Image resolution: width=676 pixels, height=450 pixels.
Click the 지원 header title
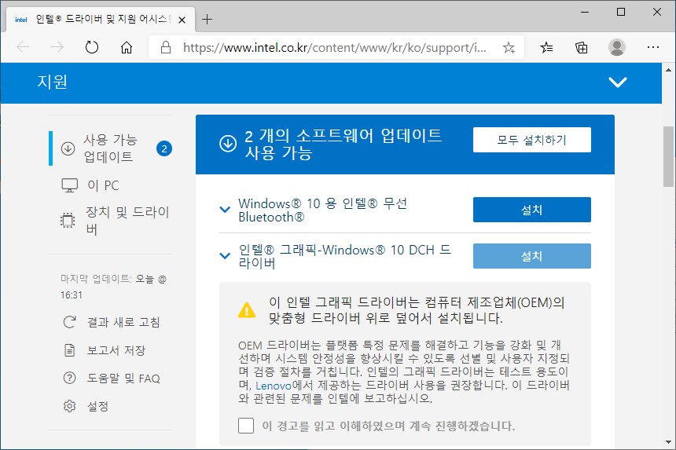(x=52, y=82)
